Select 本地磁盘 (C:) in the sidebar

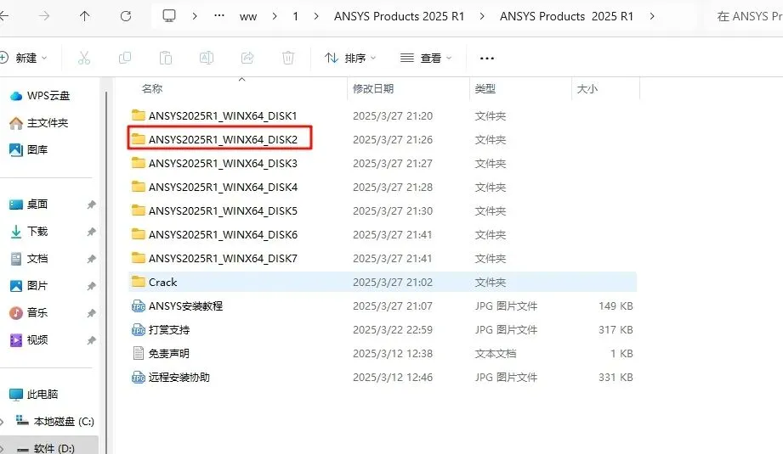[x=55, y=422]
